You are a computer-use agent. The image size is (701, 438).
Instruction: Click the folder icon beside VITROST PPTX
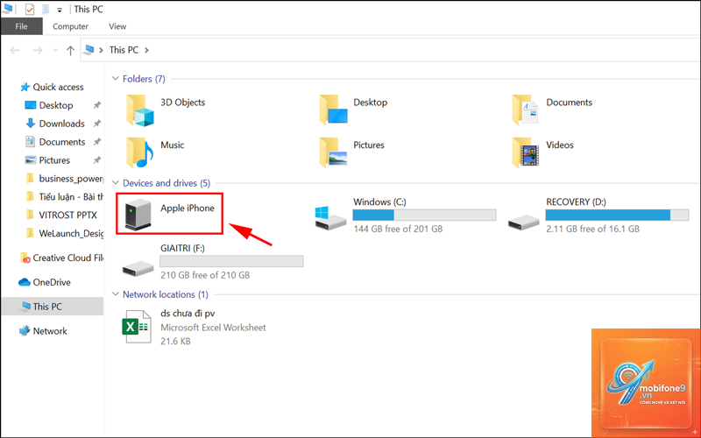(x=30, y=215)
